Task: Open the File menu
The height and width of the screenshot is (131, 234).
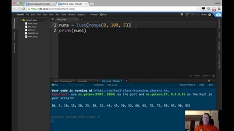Action: click(27, 15)
